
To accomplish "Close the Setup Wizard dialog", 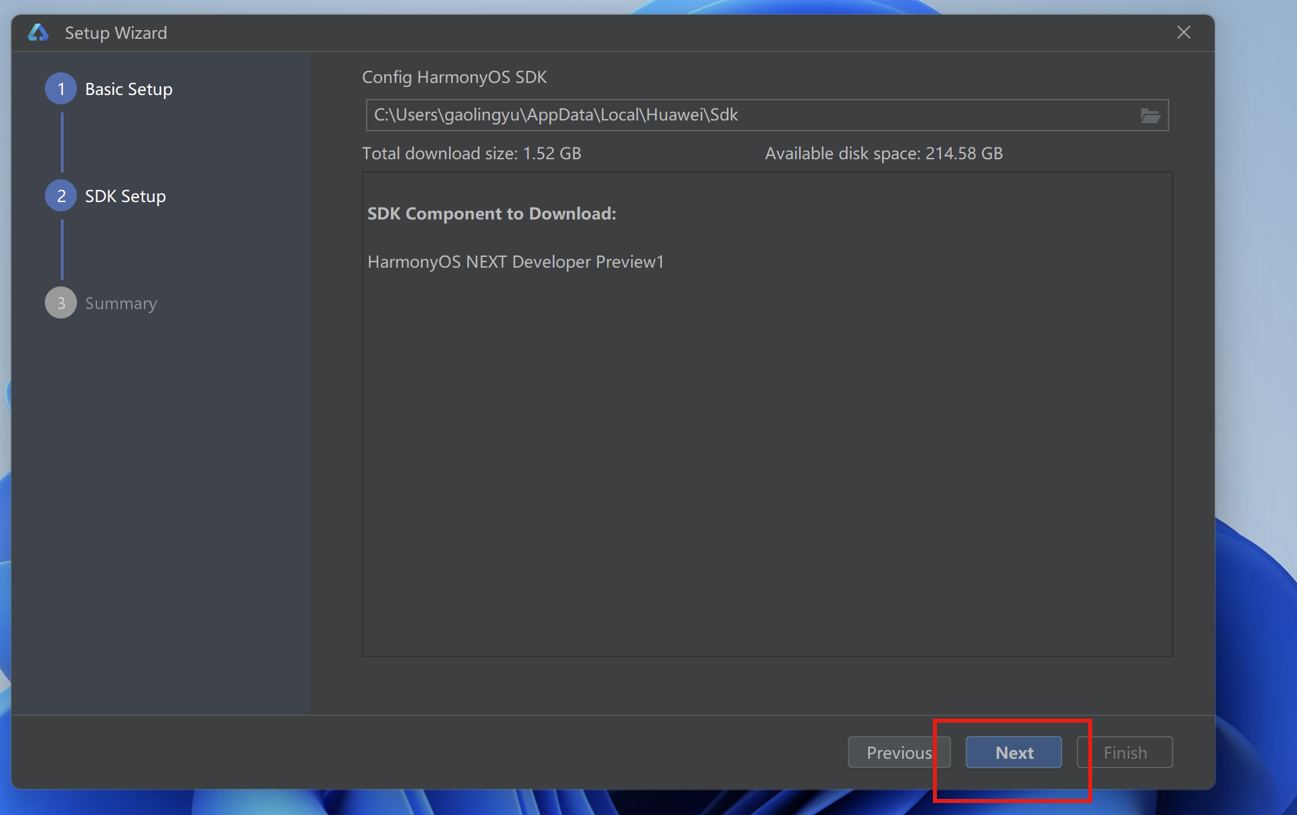I will tap(1183, 33).
